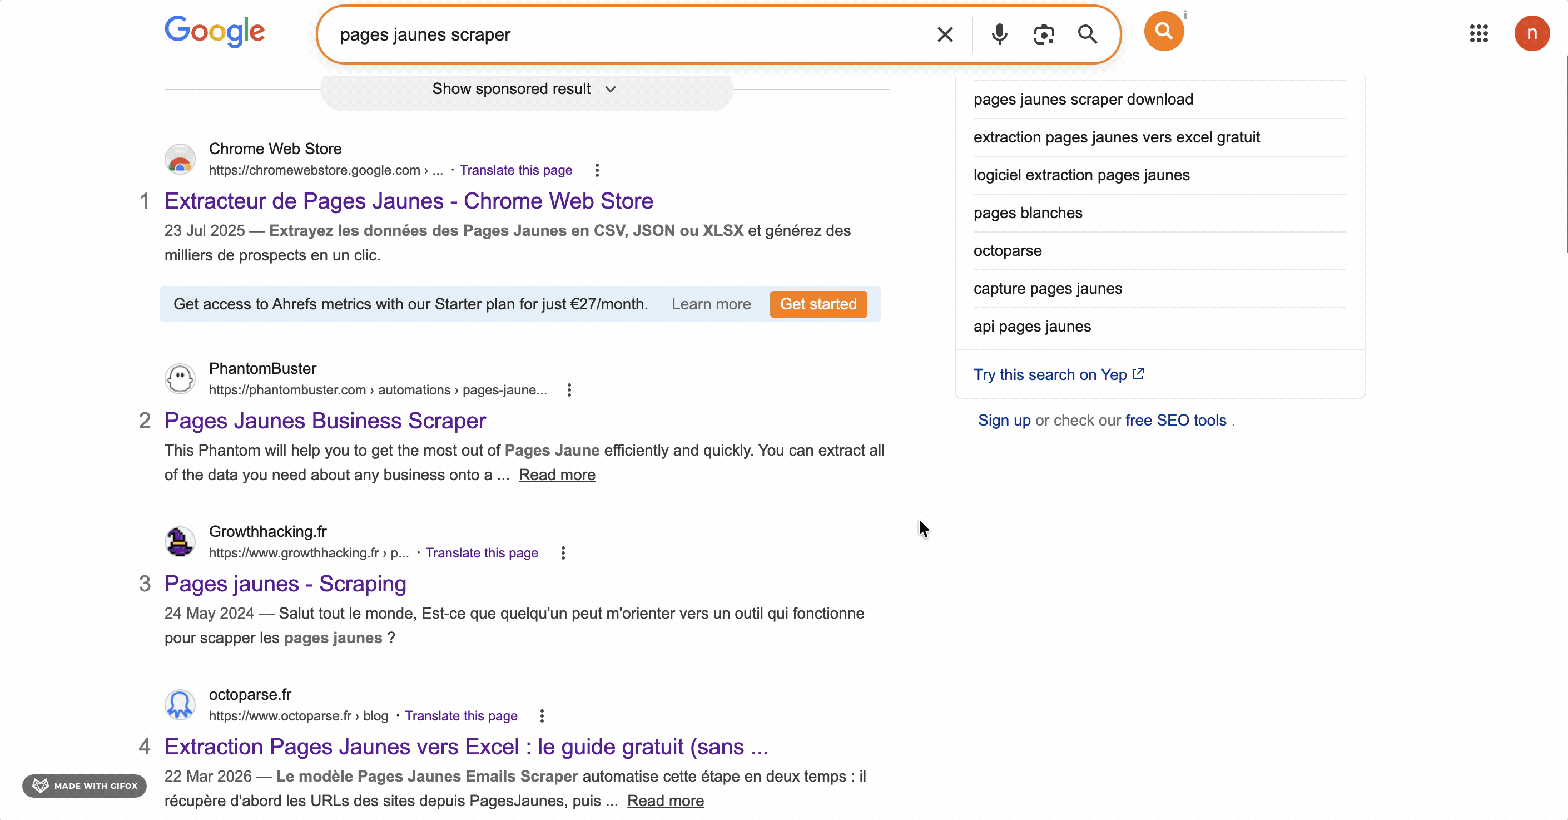Click the external link icon next to Yep
This screenshot has height=820, width=1568.
tap(1138, 373)
